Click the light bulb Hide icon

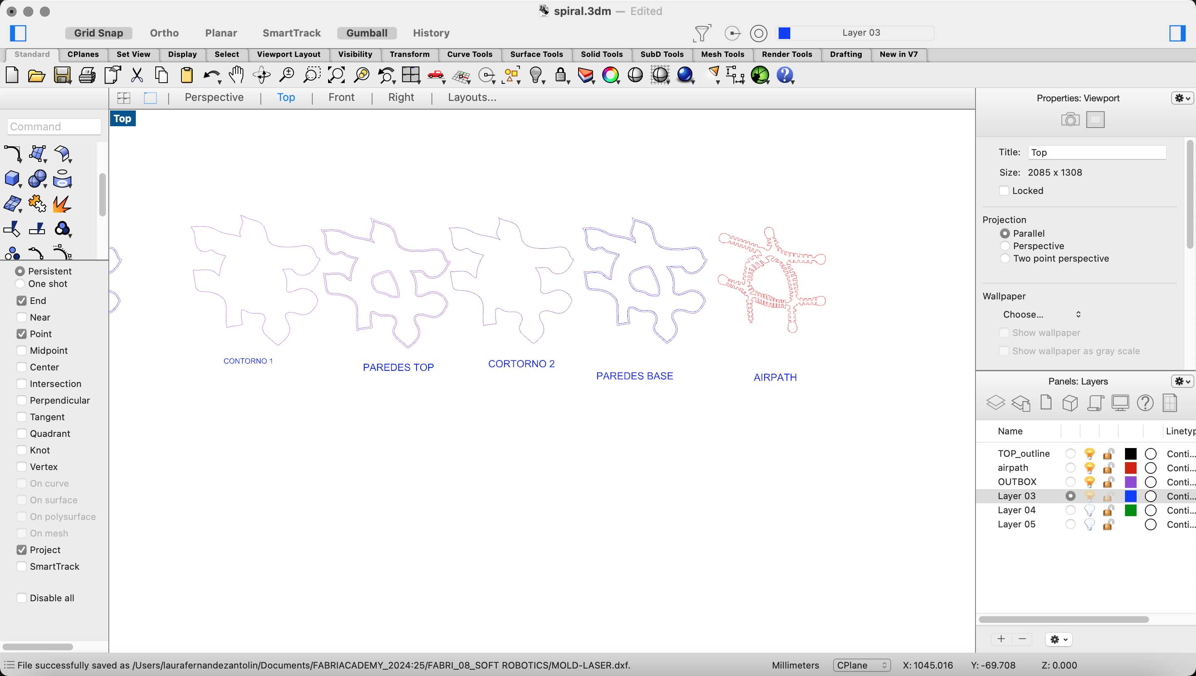[x=536, y=75]
